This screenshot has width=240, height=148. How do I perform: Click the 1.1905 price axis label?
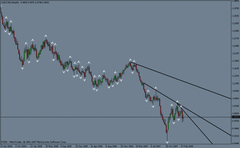(x=235, y=61)
